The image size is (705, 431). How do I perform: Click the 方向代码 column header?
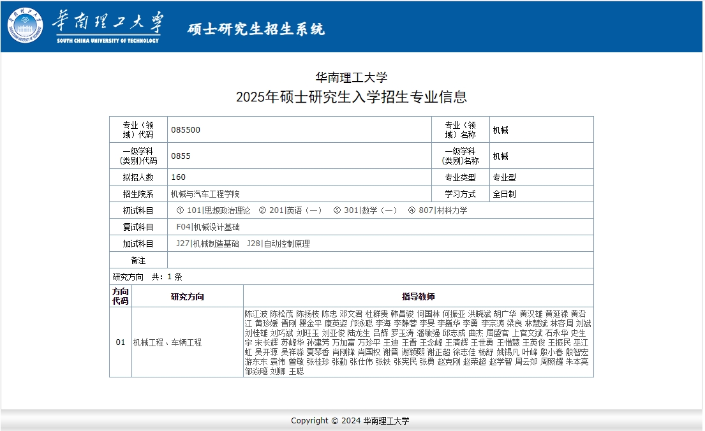pos(121,296)
